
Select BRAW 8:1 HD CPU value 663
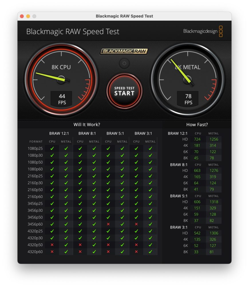click(x=197, y=170)
